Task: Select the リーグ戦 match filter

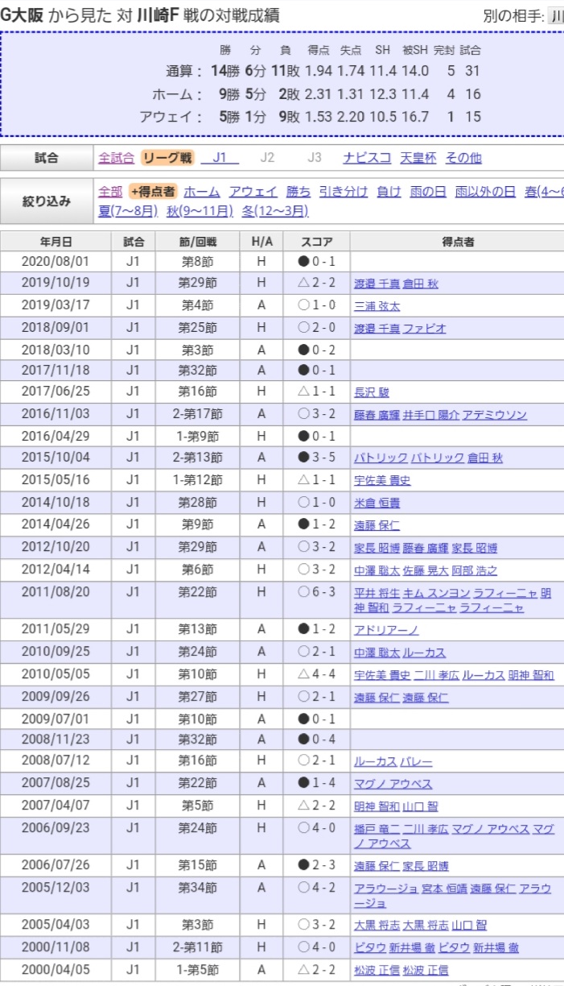Action: (x=167, y=158)
